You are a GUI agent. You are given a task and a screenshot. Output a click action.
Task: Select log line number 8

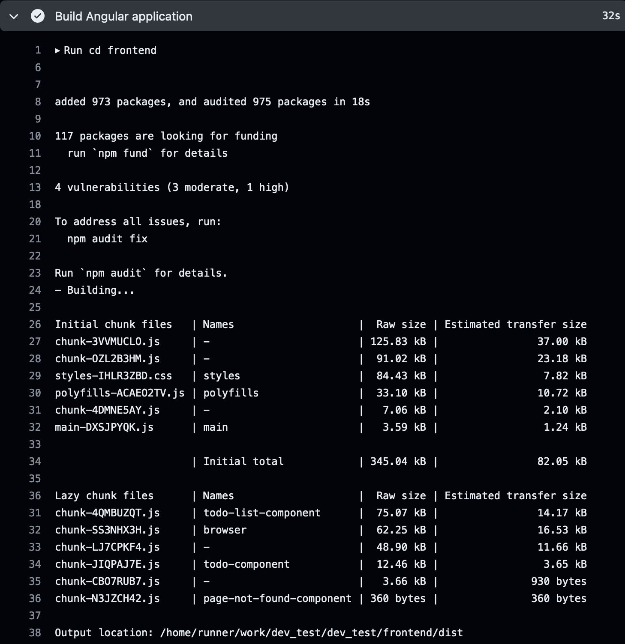click(38, 102)
